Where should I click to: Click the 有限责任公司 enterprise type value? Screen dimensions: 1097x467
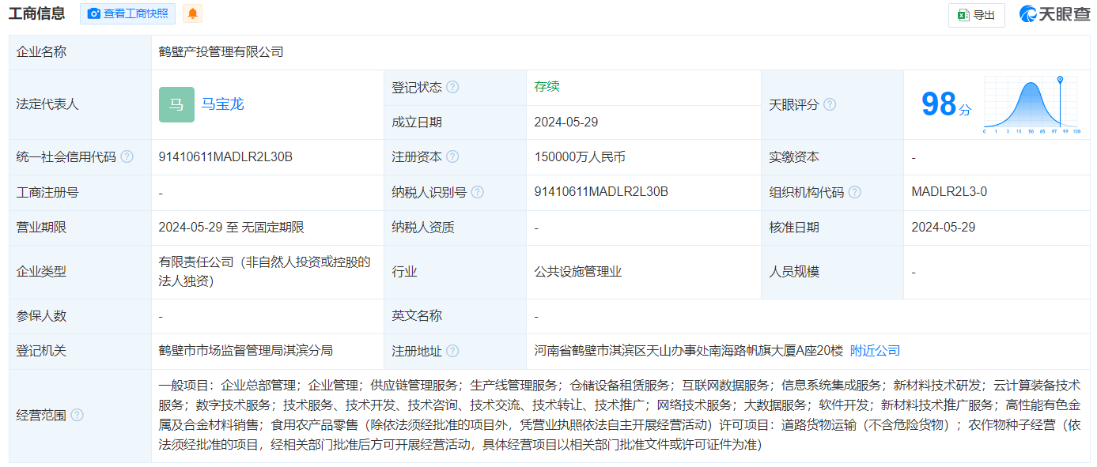[265, 271]
